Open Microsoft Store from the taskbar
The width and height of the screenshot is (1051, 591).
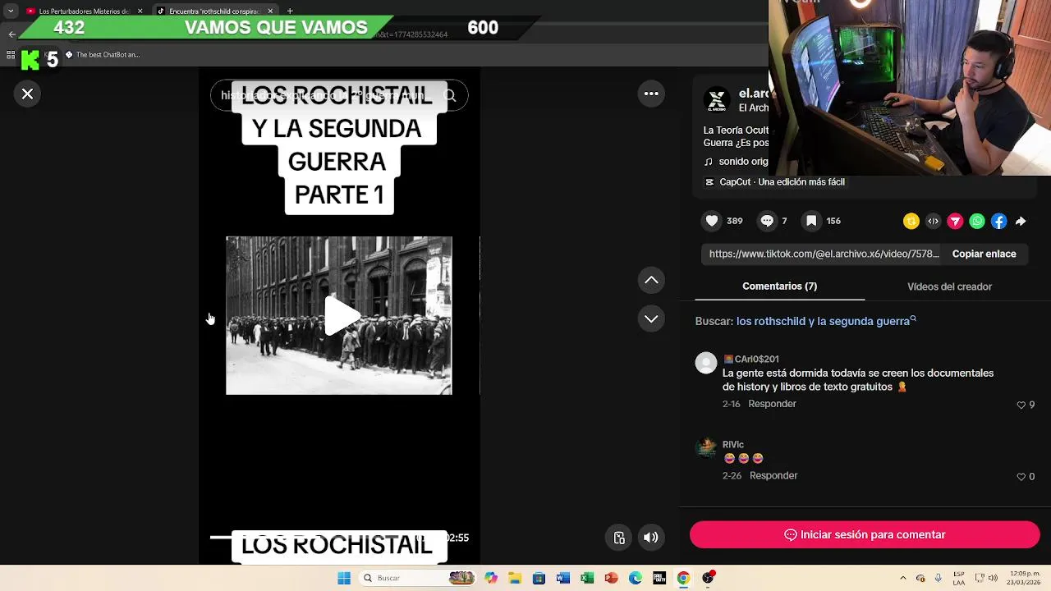click(x=539, y=578)
